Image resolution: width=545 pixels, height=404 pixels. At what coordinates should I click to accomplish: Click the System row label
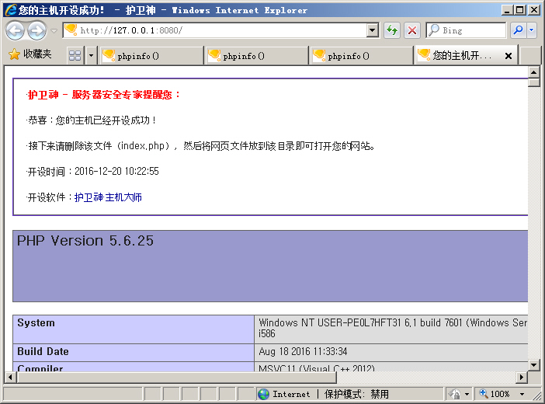(x=36, y=323)
